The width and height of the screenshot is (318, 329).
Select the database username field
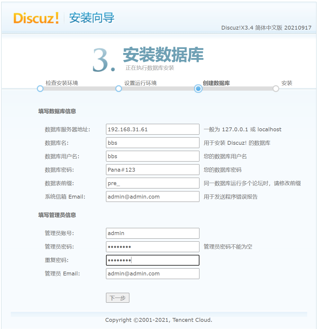coord(152,156)
